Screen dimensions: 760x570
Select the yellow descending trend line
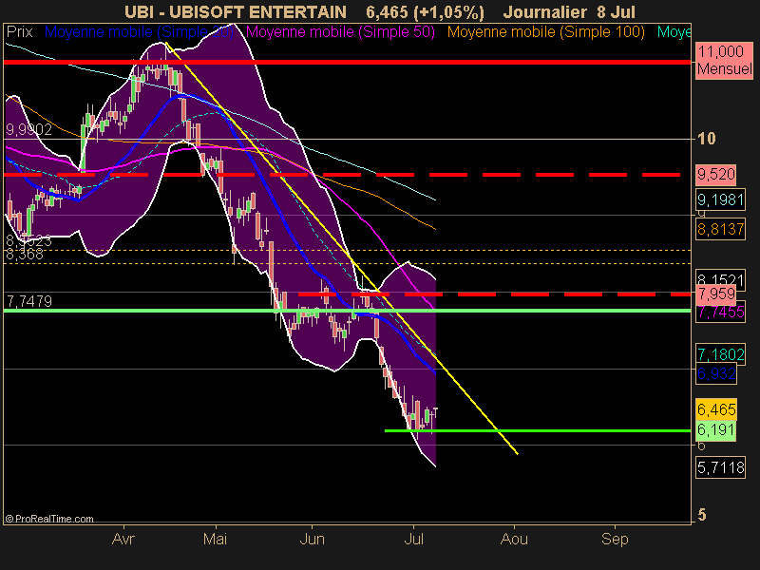tap(342, 248)
